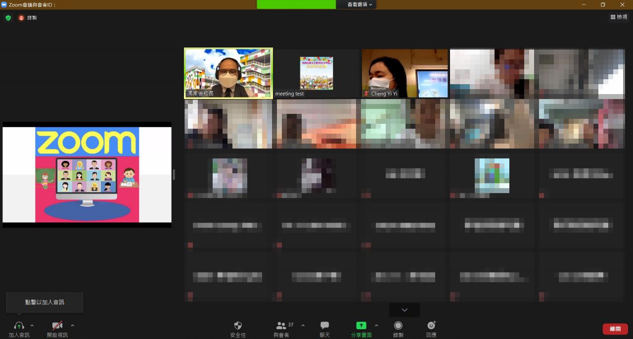Image resolution: width=633 pixels, height=339 pixels.
Task: Click the 回應 label in the toolbar
Action: (x=431, y=335)
